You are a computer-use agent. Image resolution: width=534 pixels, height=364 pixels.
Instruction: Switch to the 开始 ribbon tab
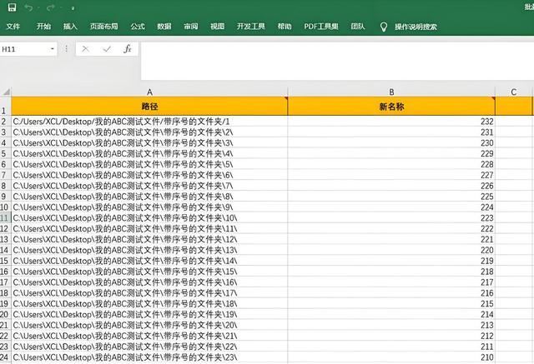pyautogui.click(x=43, y=27)
